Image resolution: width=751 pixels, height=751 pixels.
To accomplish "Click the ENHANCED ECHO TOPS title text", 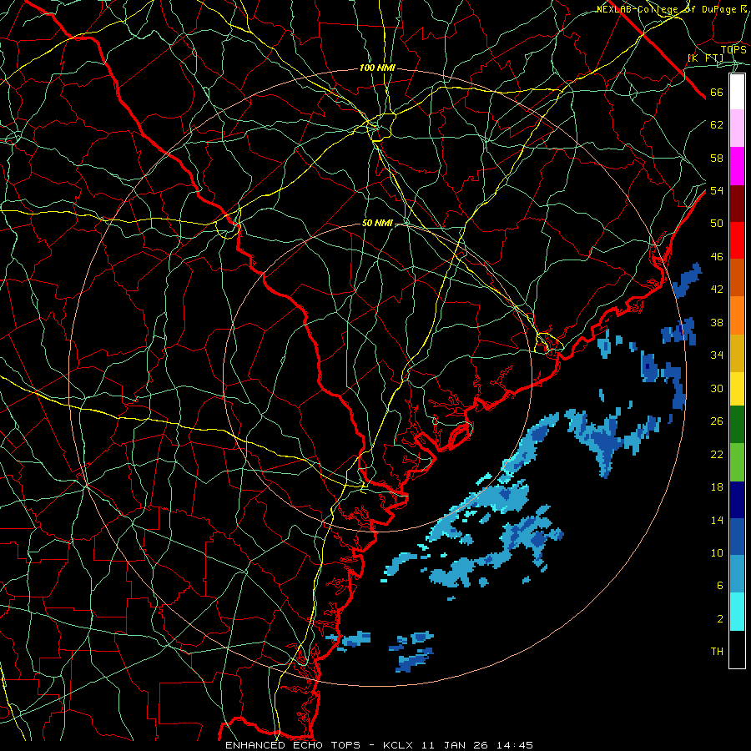I will 293,745.
